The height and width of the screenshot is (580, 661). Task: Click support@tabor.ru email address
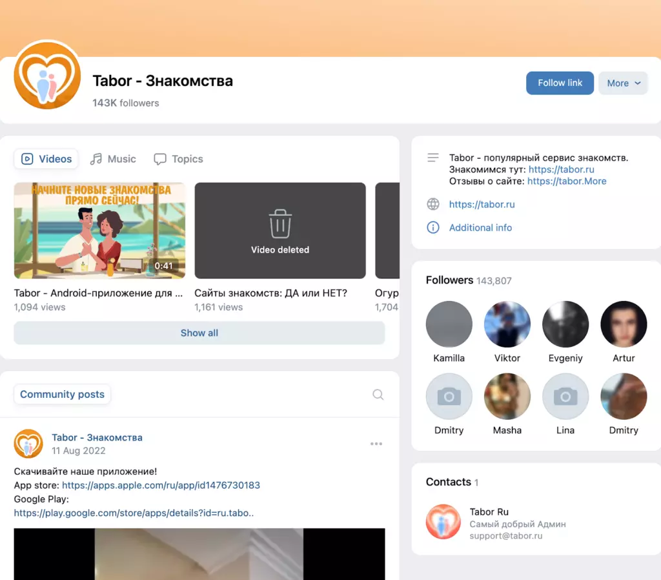pos(506,535)
